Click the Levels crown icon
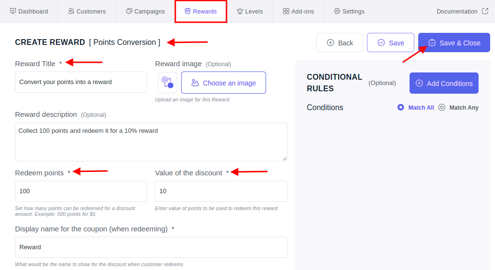Image resolution: width=495 pixels, height=270 pixels. (x=240, y=12)
